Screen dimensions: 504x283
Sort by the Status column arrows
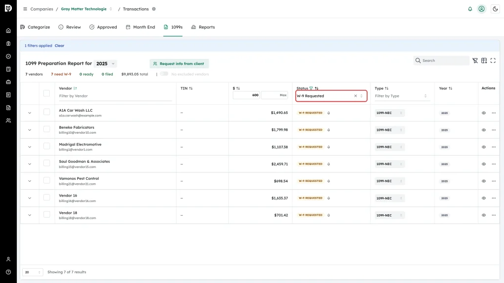point(316,88)
